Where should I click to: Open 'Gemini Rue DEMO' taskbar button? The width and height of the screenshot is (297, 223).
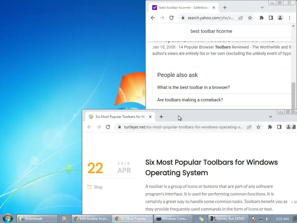[x=228, y=219]
